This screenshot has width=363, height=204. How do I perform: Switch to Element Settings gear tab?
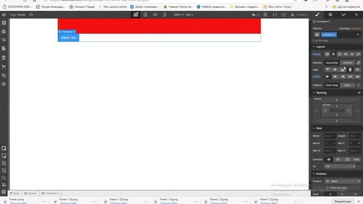[330, 15]
